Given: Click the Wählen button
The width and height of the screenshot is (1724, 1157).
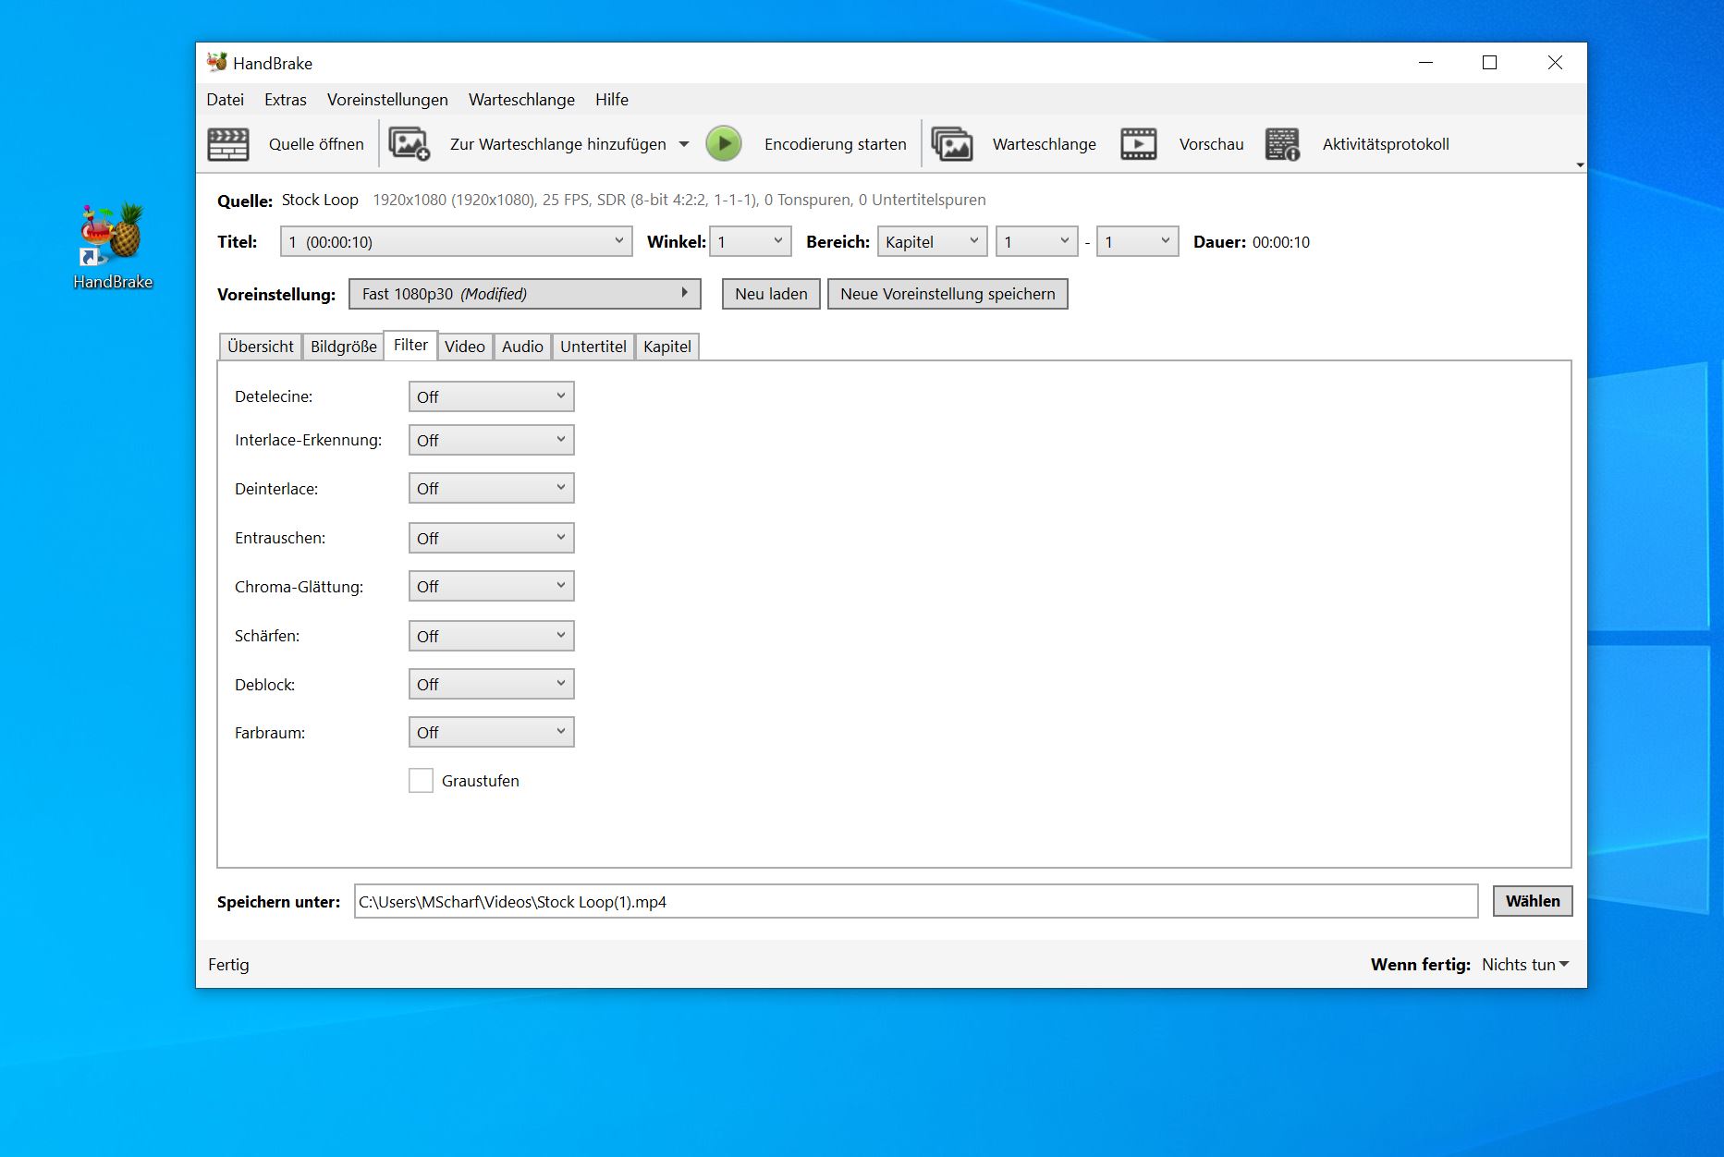Looking at the screenshot, I should pos(1532,901).
